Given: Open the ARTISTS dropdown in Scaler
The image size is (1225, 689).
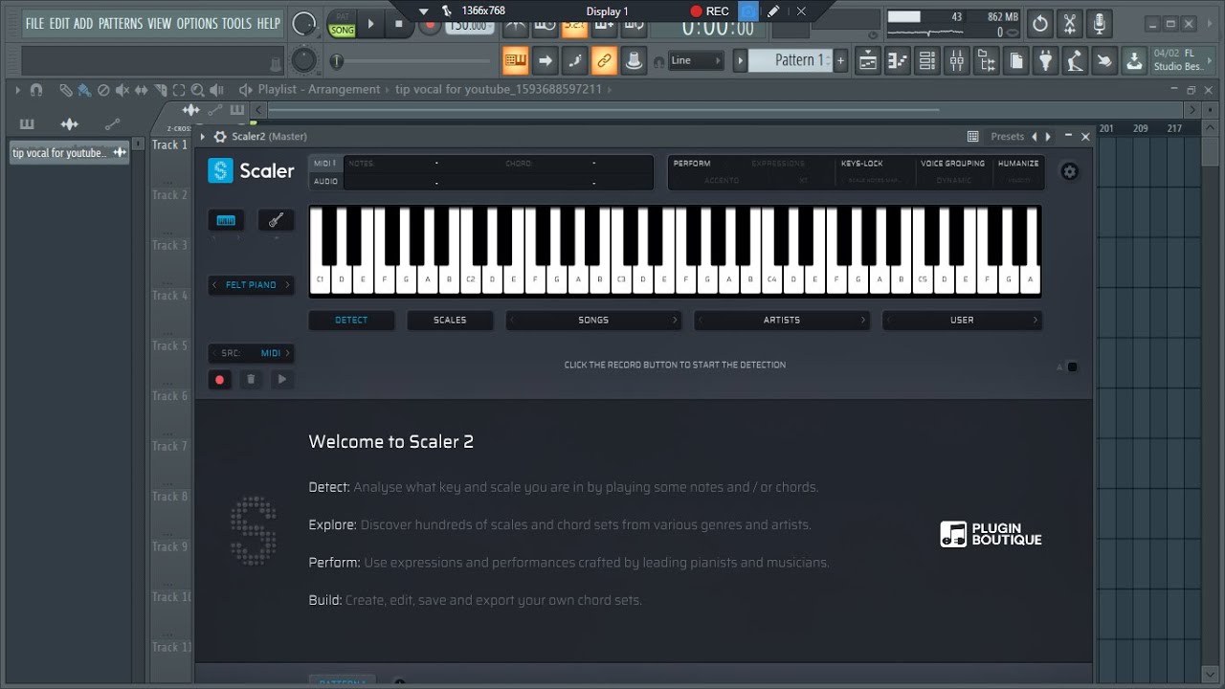Looking at the screenshot, I should pos(782,321).
